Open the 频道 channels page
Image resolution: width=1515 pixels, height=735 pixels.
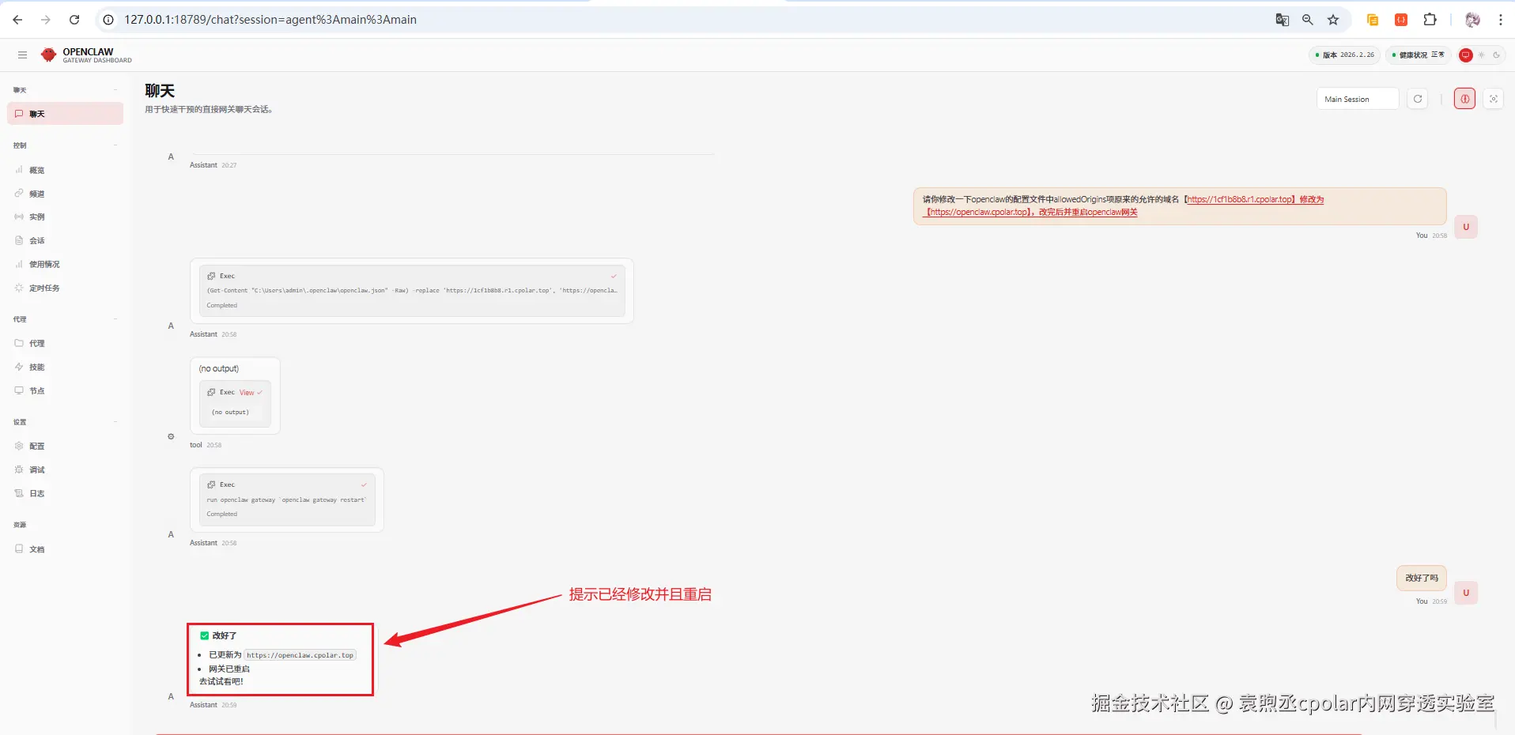tap(66, 194)
